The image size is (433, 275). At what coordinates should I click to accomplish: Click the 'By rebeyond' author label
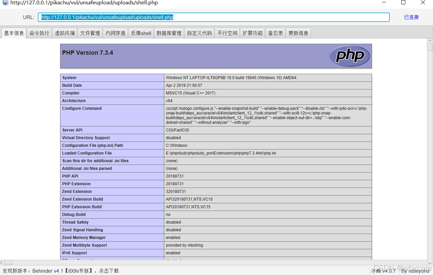click(415, 271)
